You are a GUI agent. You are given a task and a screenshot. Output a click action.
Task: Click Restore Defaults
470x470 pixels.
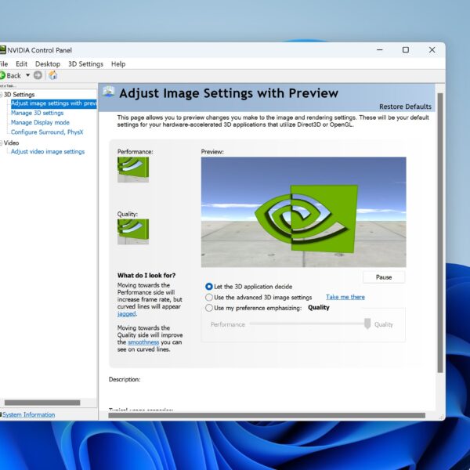click(x=405, y=107)
